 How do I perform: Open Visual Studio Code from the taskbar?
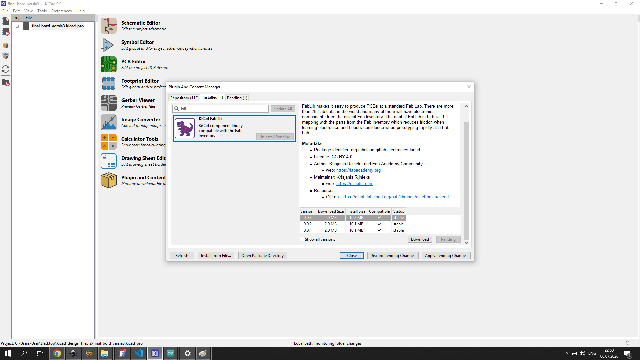click(139, 353)
